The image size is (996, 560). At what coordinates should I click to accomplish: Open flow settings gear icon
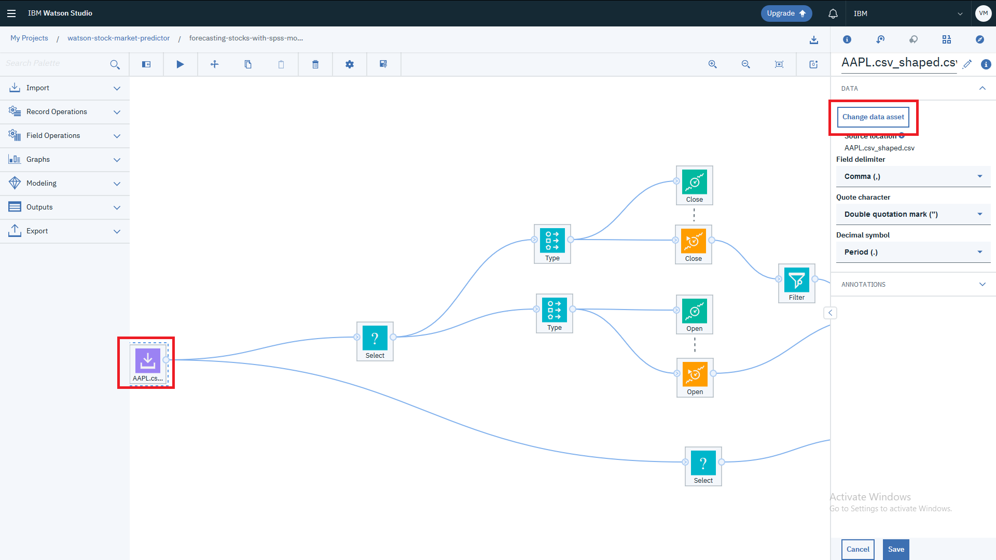(350, 64)
